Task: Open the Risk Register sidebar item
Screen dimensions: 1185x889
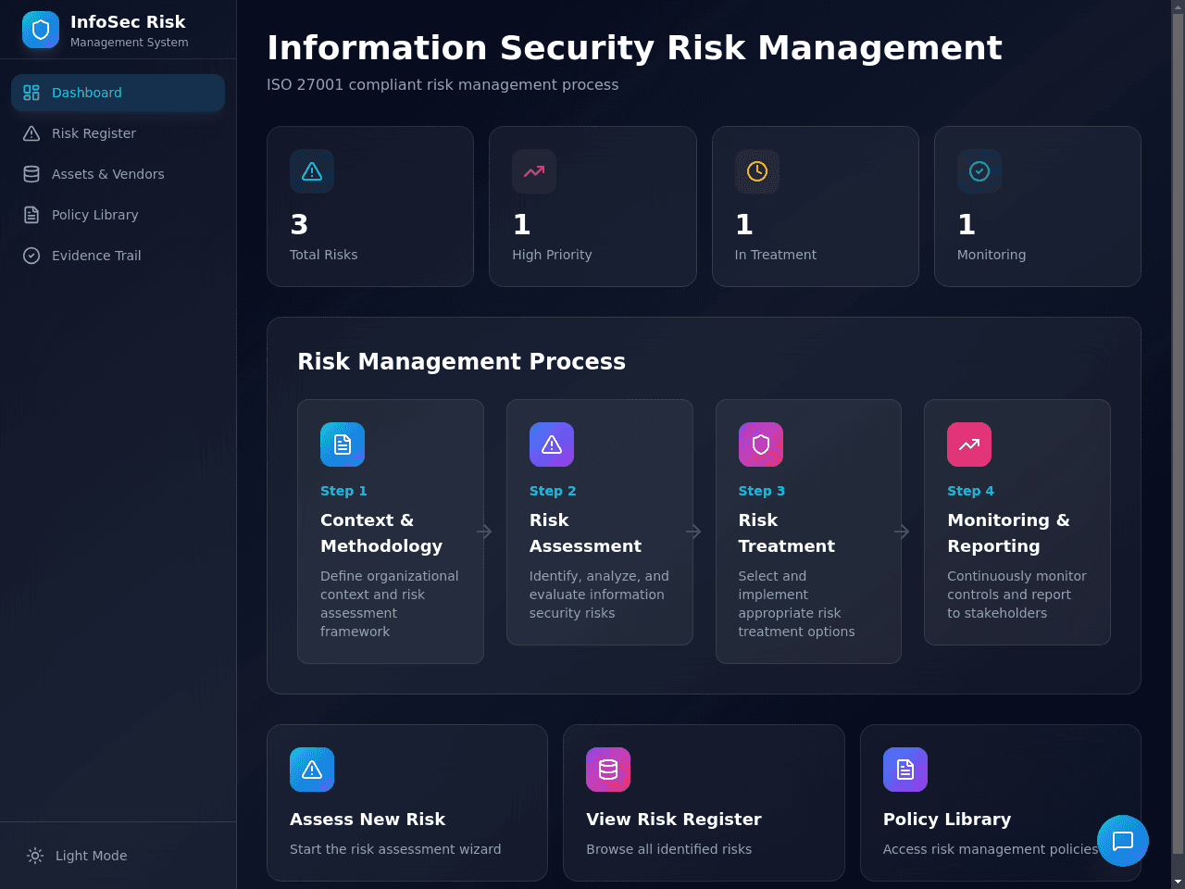Action: coord(118,133)
